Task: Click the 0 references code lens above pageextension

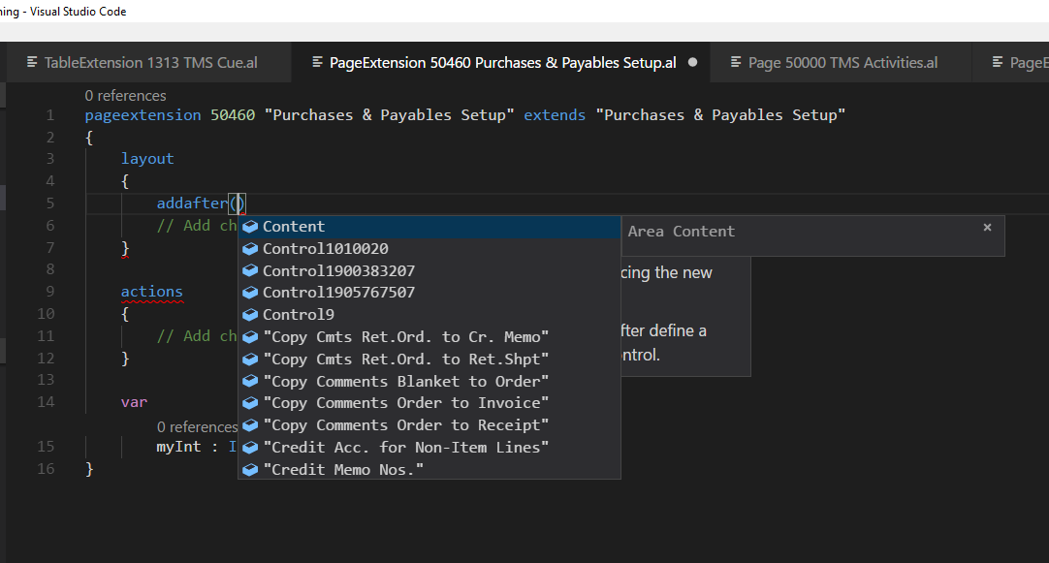Action: (x=125, y=96)
